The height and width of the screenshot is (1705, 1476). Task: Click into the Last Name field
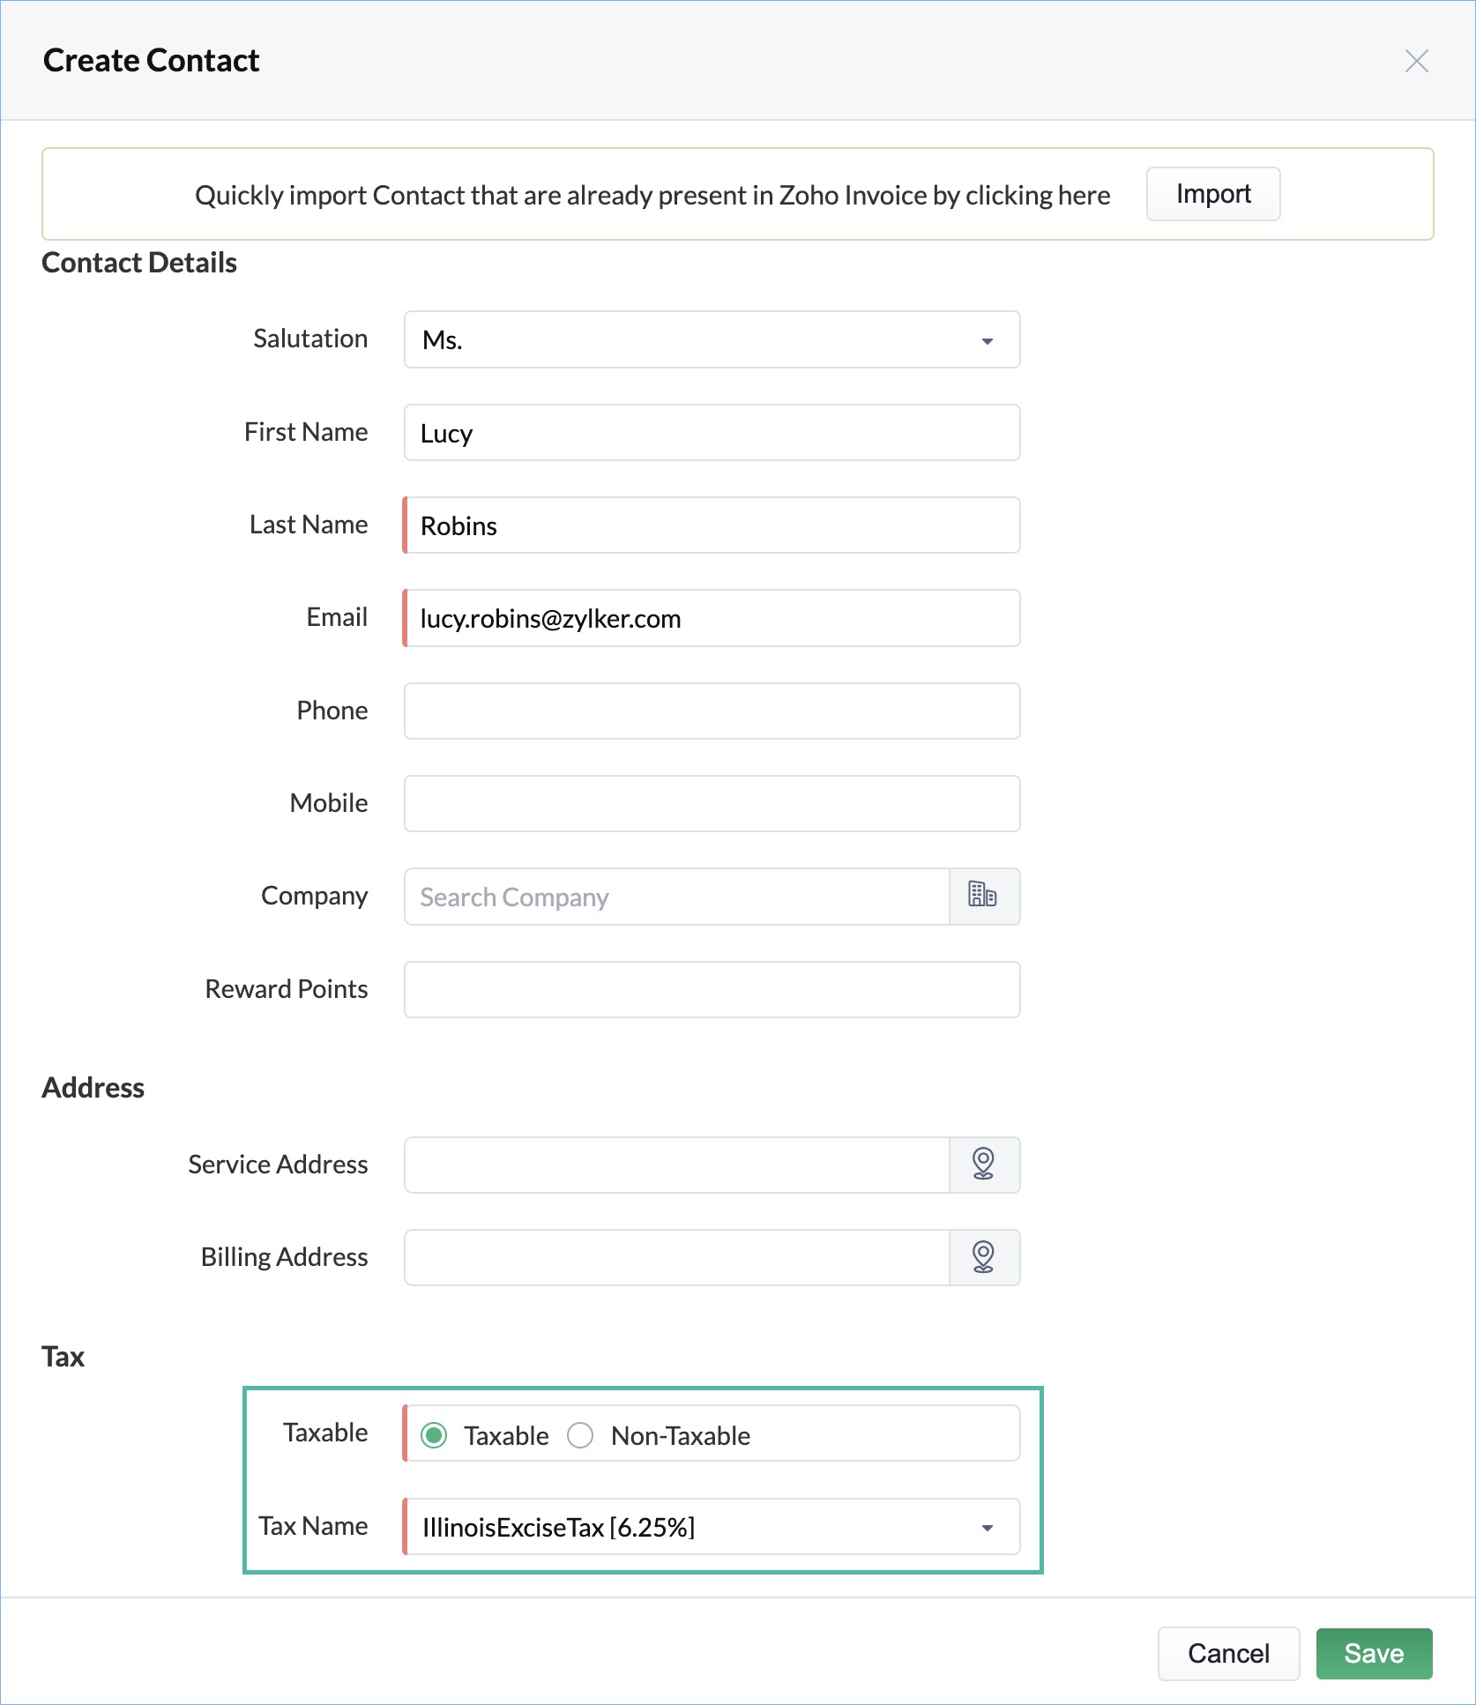[712, 525]
